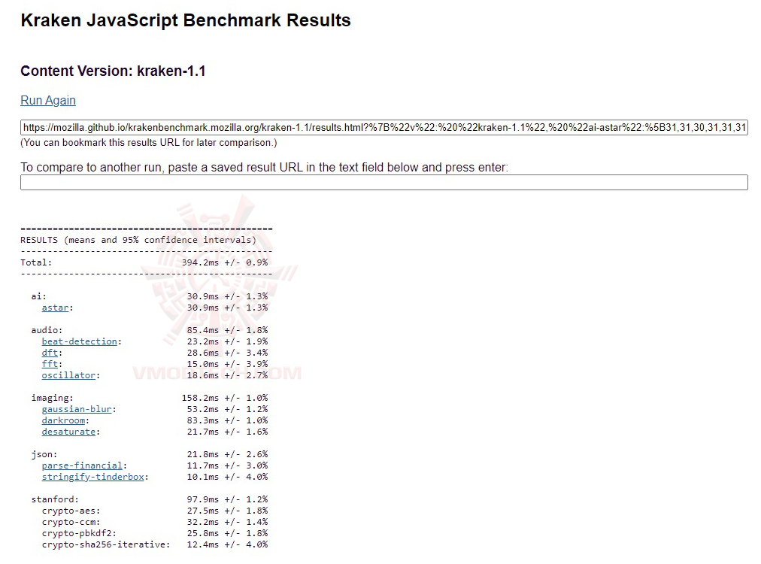Viewport: 761px width, 564px height.
Task: Open the desaturate test link
Action: 68,432
